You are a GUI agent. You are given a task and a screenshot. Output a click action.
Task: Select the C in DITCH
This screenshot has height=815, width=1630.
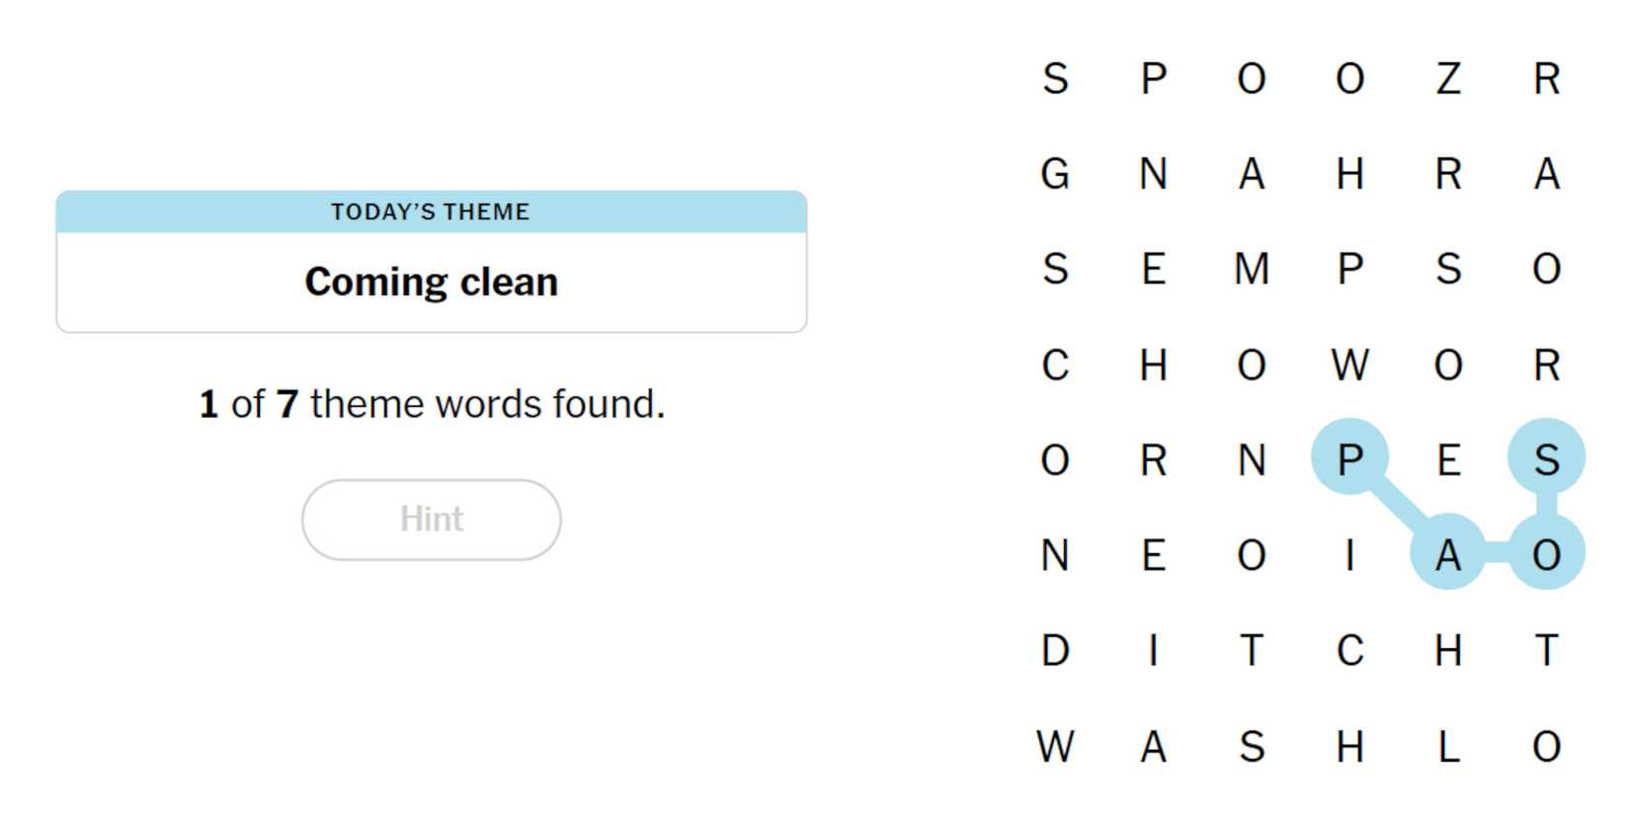click(x=1349, y=651)
